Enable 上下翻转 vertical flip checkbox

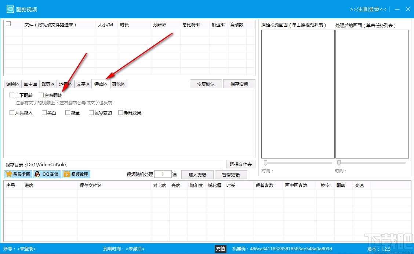12,95
